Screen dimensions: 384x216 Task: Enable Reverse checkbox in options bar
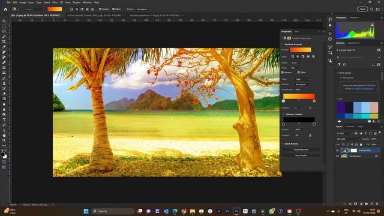click(x=100, y=9)
